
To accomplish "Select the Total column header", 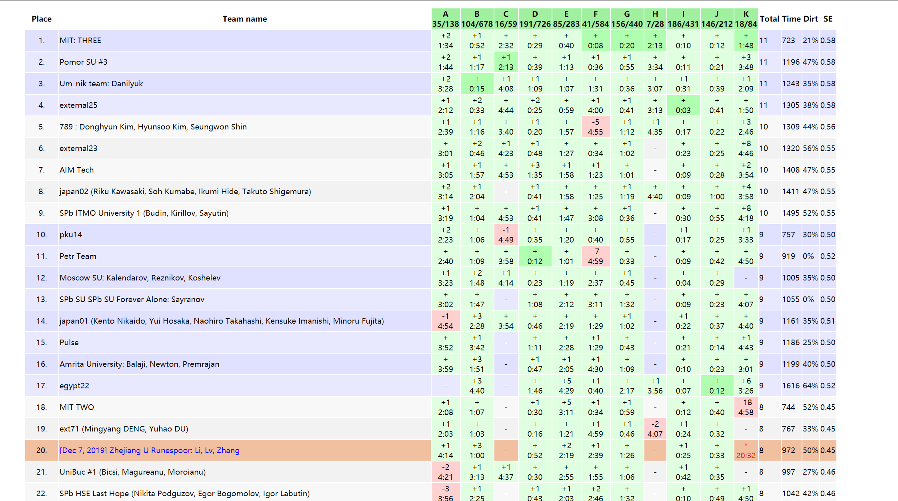I will [769, 19].
